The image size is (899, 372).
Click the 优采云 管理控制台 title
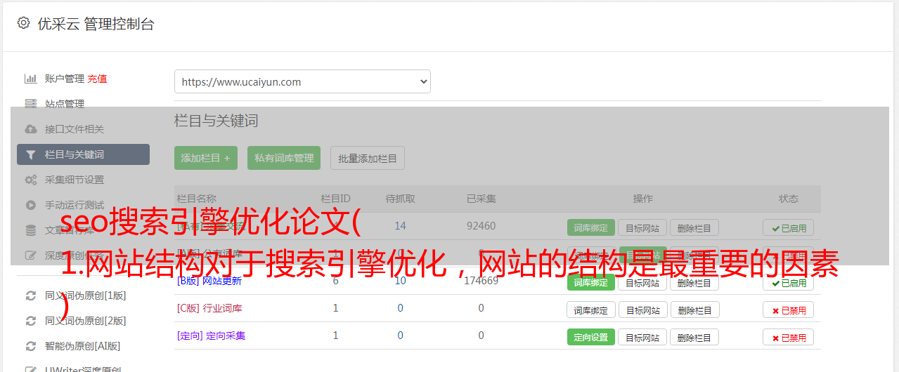click(96, 24)
